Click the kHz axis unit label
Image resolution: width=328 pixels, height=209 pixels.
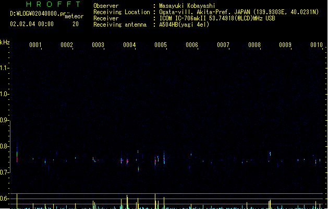point(5,42)
